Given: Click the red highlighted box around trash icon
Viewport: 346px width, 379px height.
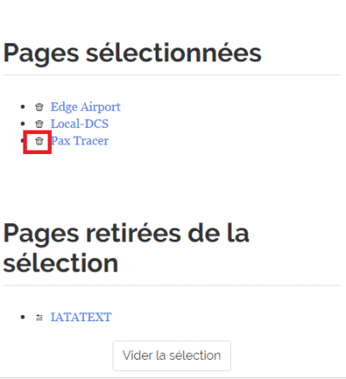Looking at the screenshot, I should (x=37, y=142).
